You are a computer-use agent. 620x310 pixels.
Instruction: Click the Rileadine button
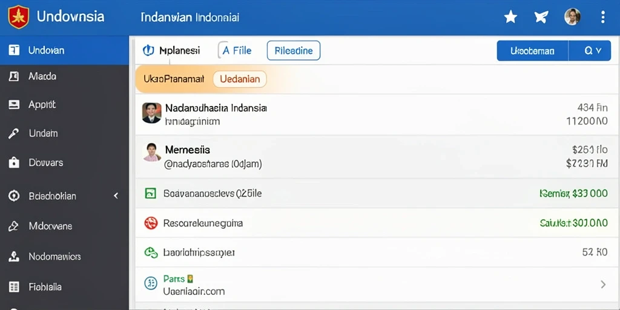click(x=294, y=51)
